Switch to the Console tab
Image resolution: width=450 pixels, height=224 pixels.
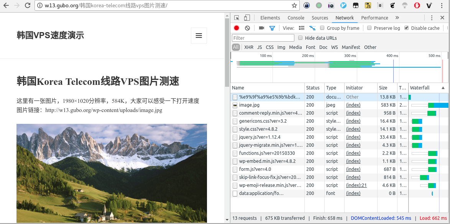pyautogui.click(x=296, y=18)
